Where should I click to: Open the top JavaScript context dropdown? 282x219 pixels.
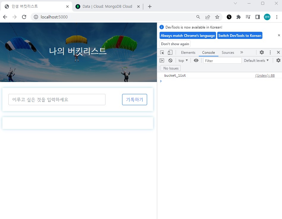(x=183, y=61)
